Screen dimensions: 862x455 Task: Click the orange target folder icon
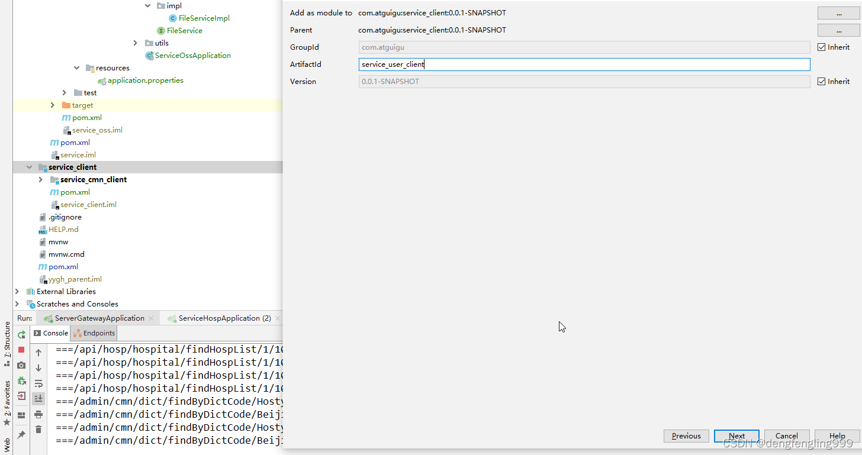(66, 105)
